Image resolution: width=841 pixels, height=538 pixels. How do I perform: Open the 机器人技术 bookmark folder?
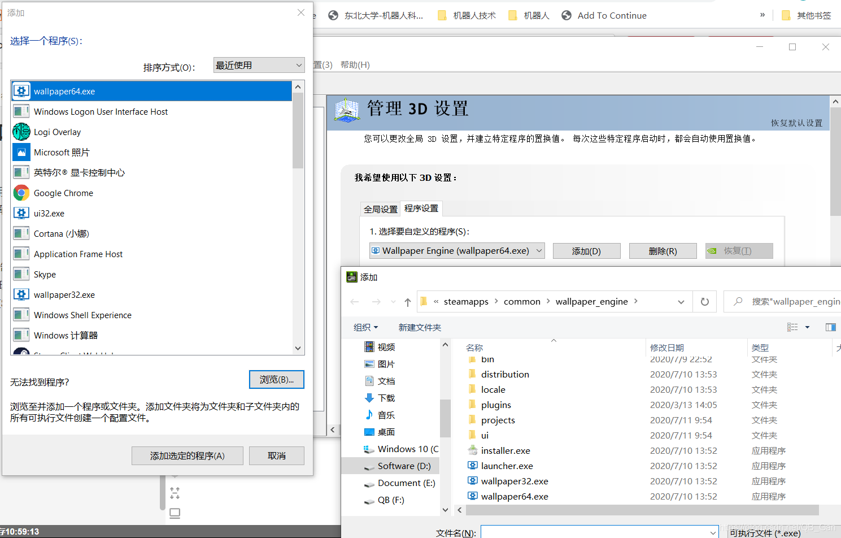click(467, 15)
